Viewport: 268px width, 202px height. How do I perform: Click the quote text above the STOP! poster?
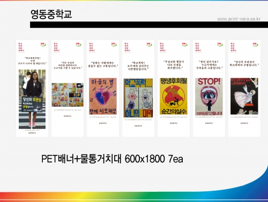[209, 65]
